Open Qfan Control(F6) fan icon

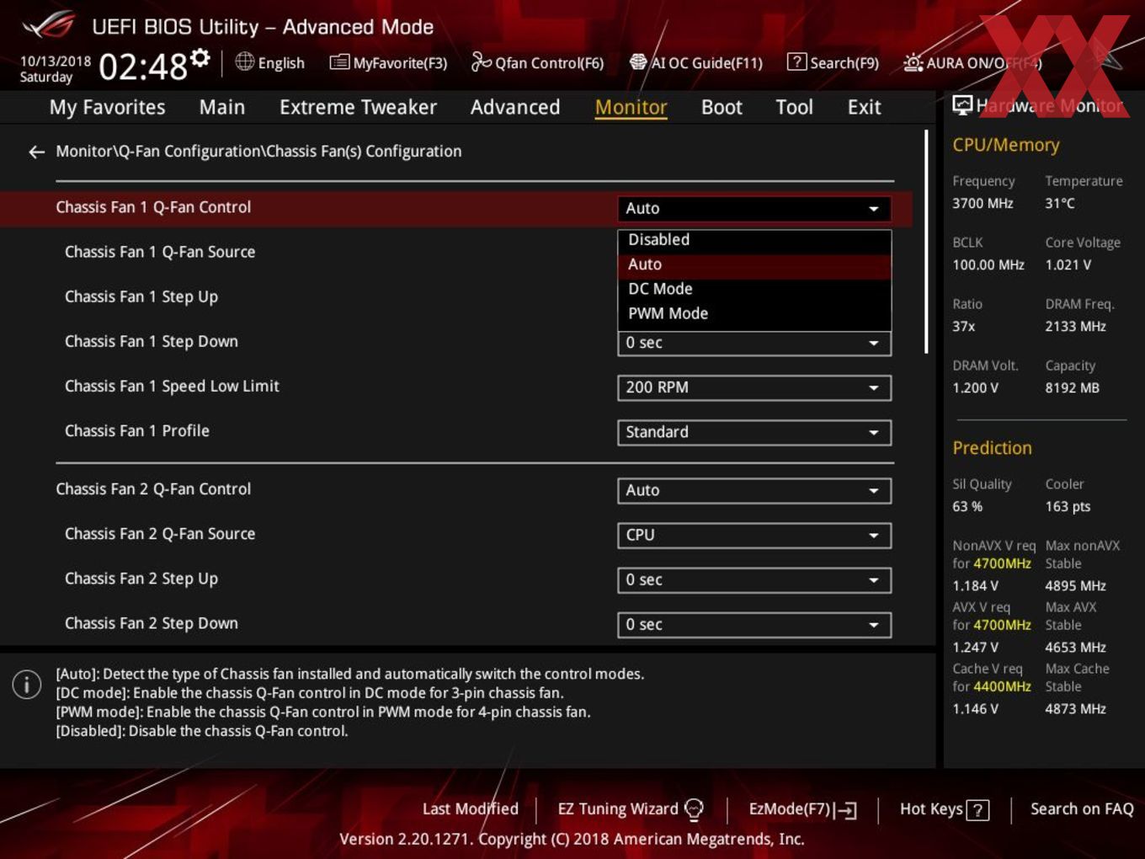coord(481,61)
